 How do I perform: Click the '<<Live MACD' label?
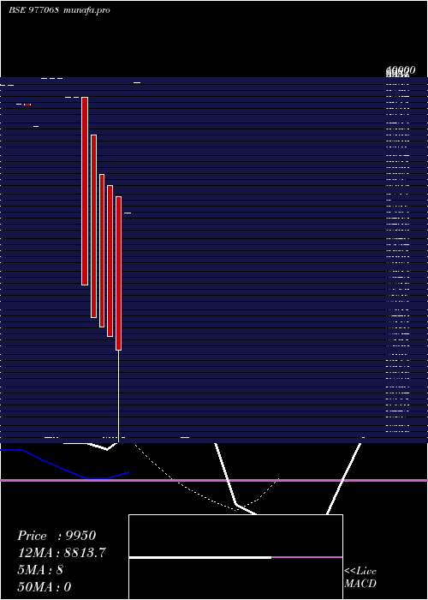coord(360,578)
